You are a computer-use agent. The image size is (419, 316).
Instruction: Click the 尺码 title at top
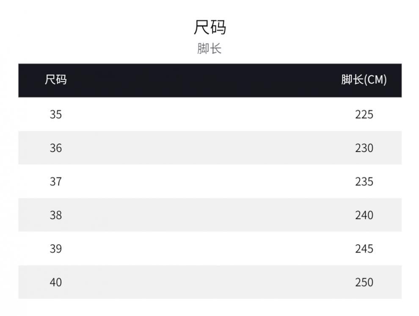click(x=209, y=28)
